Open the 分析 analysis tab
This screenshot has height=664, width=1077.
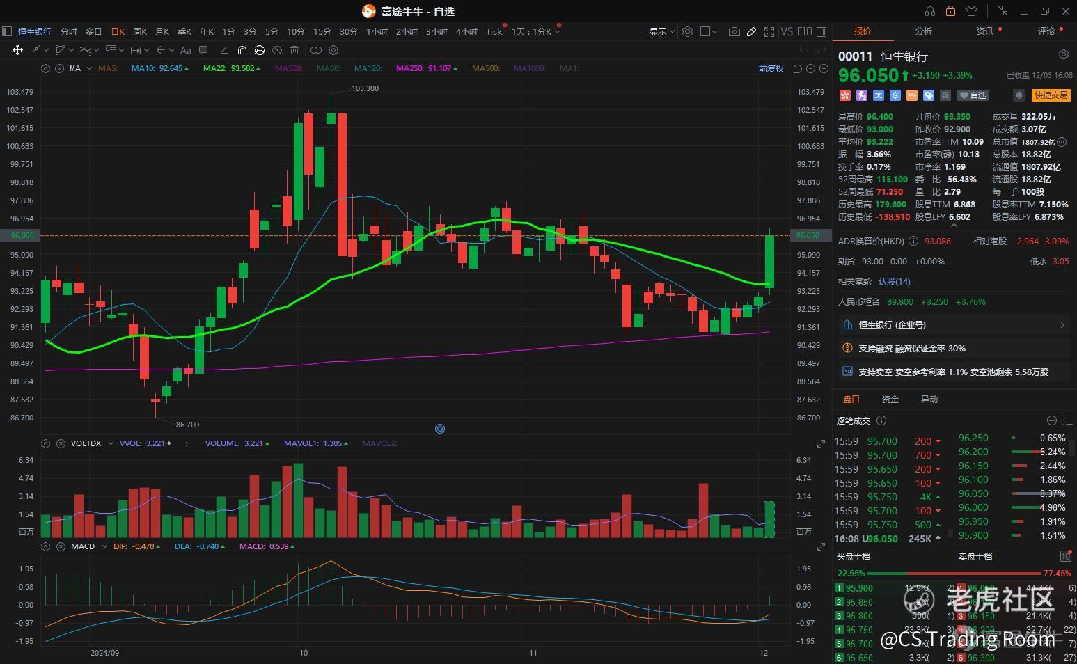[x=923, y=31]
